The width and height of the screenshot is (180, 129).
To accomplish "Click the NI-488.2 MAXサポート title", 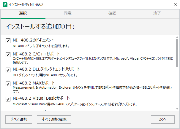I will pos(34,83).
